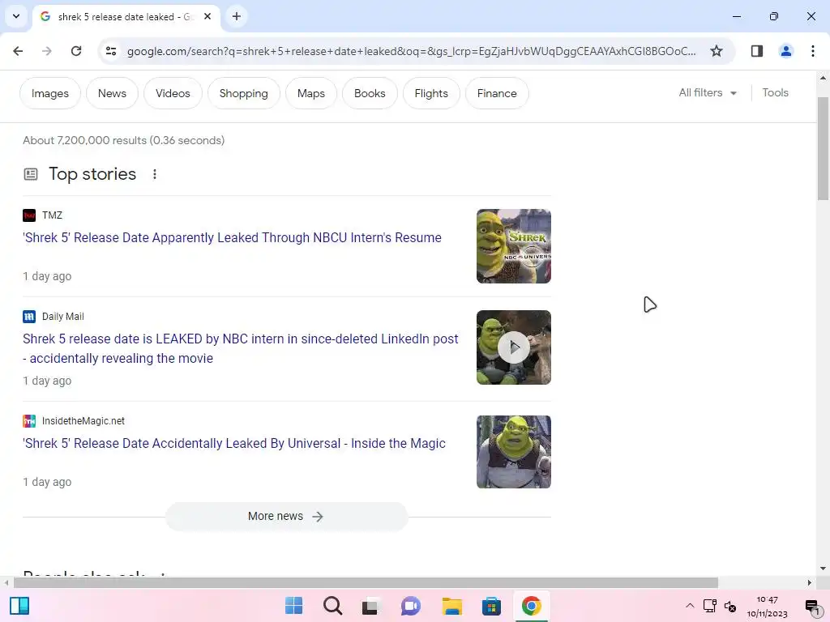
Task: Expand the All filters dropdown
Action: (708, 92)
